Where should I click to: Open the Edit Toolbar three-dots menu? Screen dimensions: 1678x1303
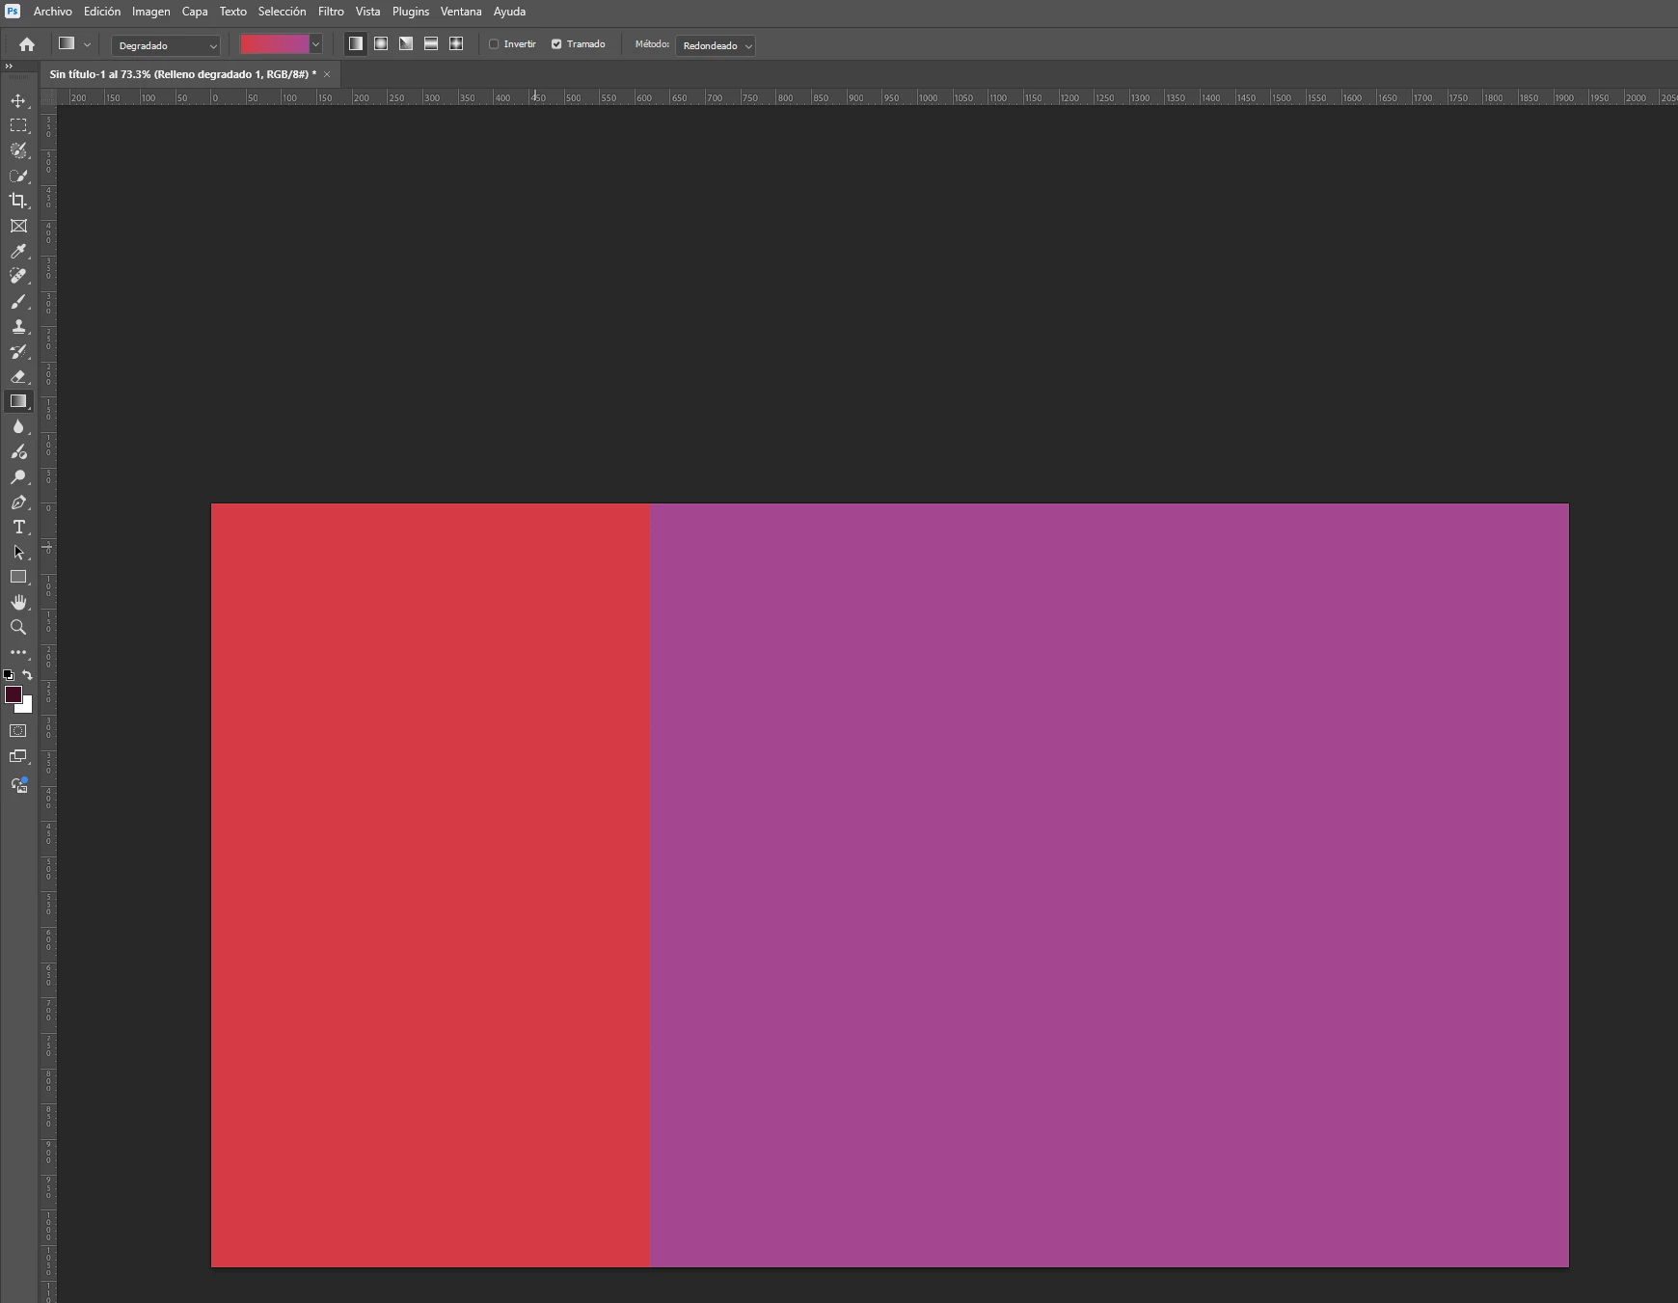(x=18, y=652)
